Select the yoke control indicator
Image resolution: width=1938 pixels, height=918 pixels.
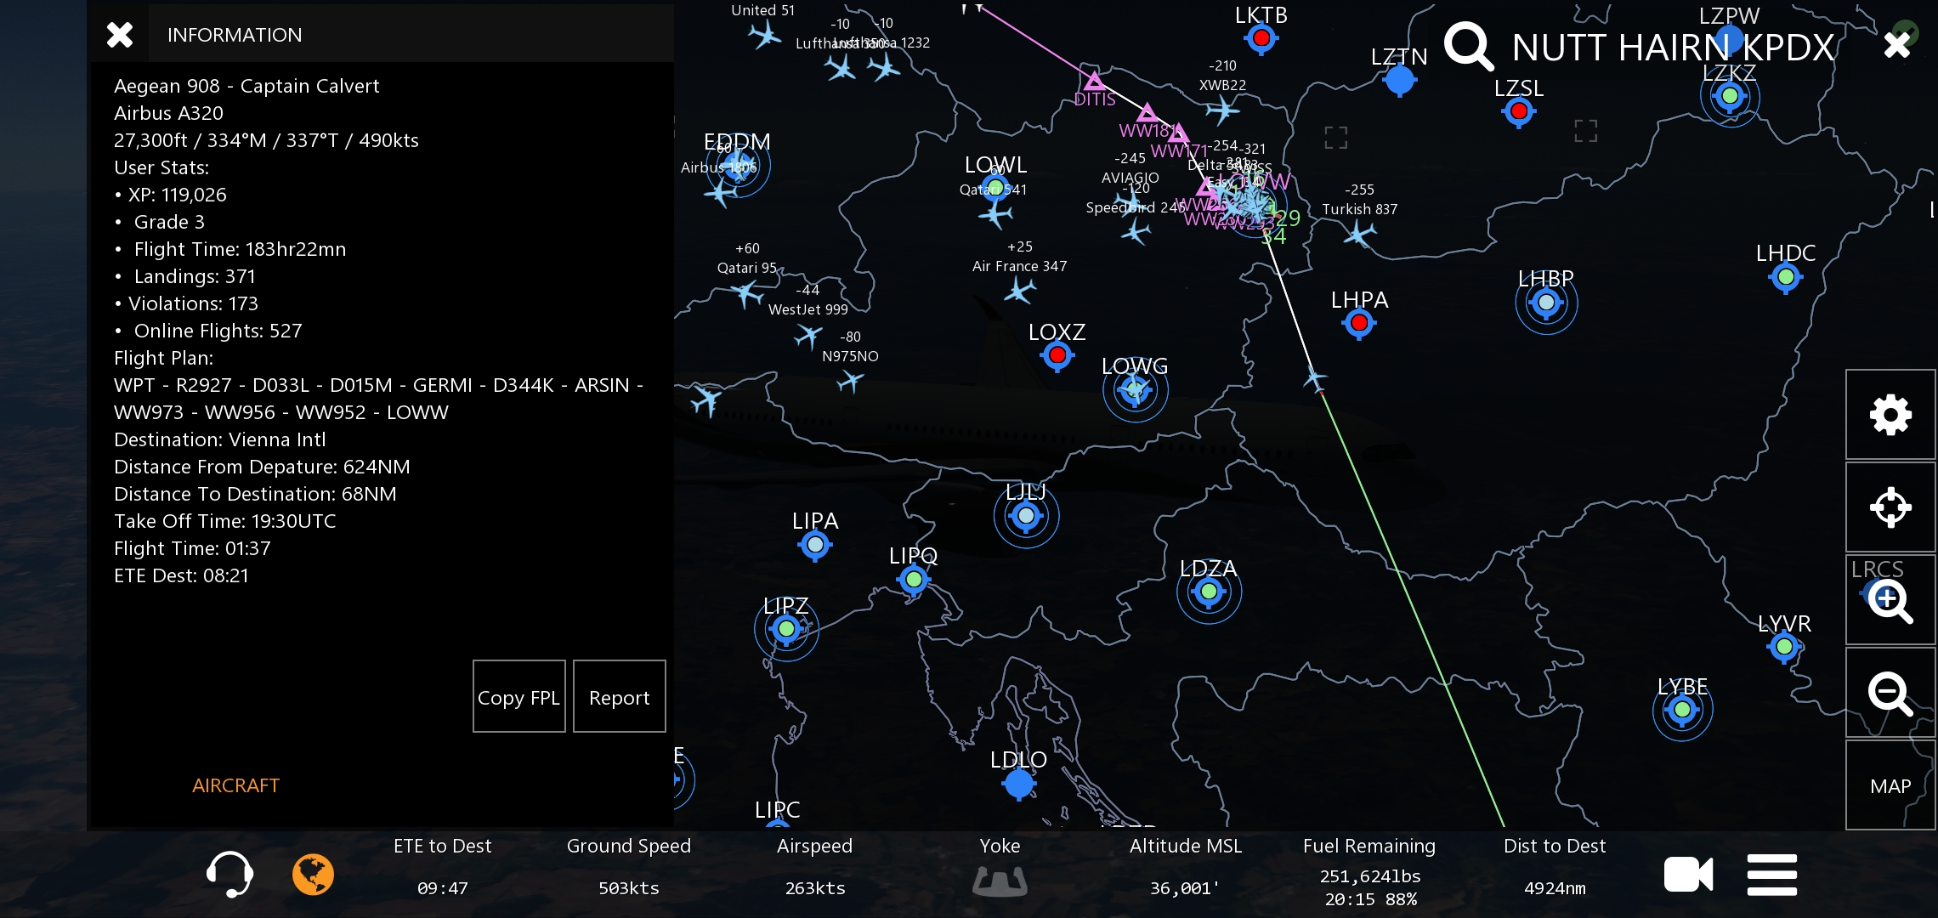1000,880
